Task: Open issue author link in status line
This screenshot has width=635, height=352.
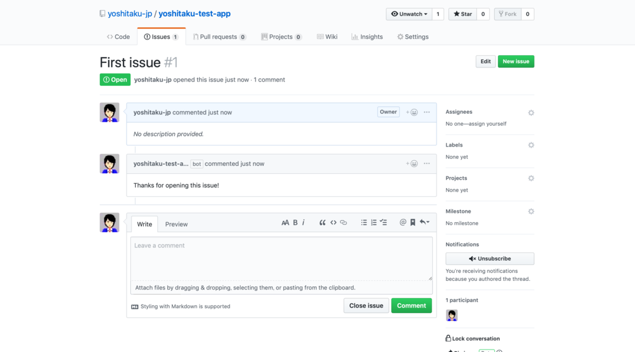Action: click(x=153, y=80)
